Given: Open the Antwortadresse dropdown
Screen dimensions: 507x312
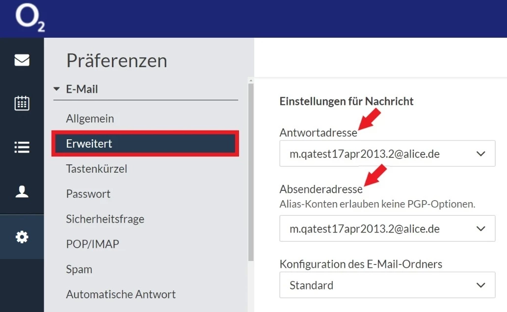Looking at the screenshot, I should (387, 154).
